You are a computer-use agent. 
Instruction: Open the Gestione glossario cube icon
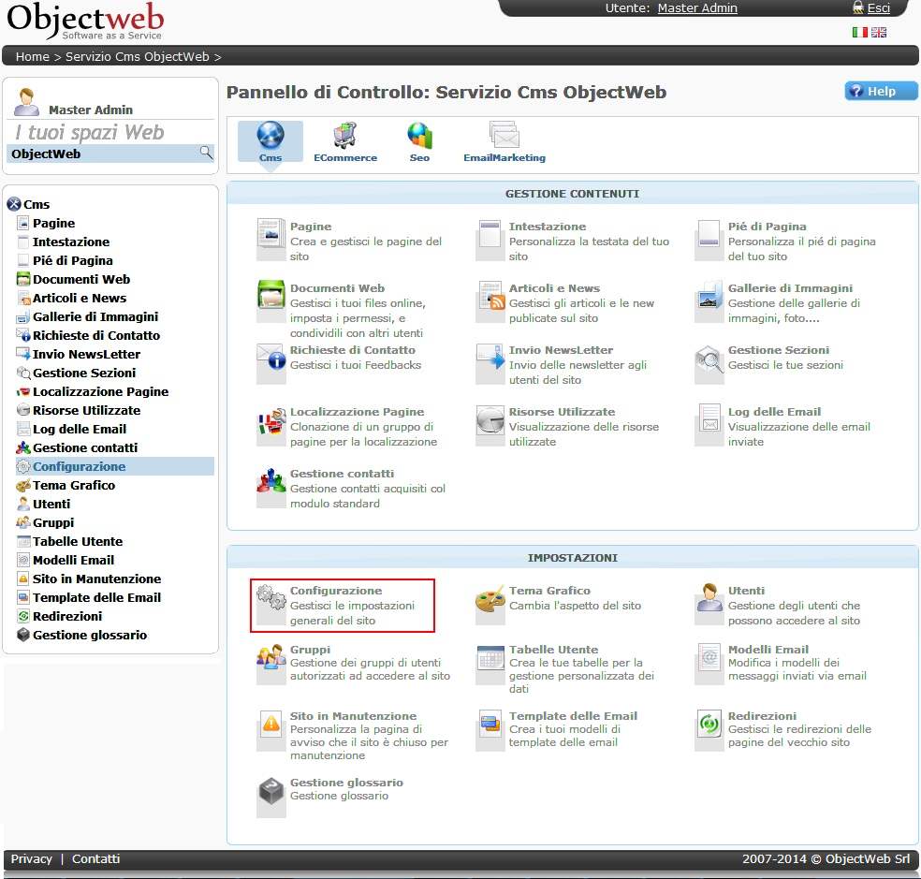point(271,791)
